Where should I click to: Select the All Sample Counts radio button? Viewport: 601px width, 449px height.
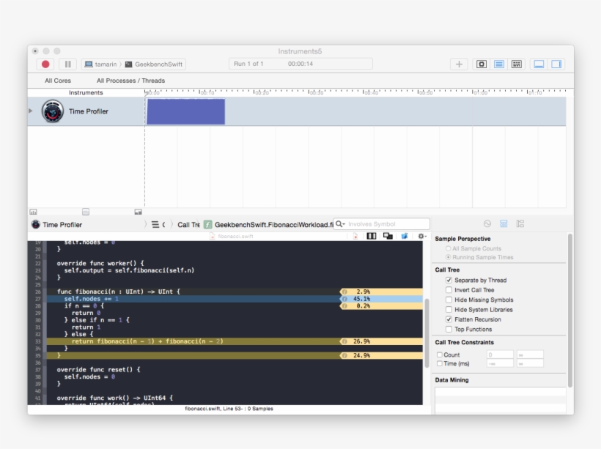click(x=447, y=248)
